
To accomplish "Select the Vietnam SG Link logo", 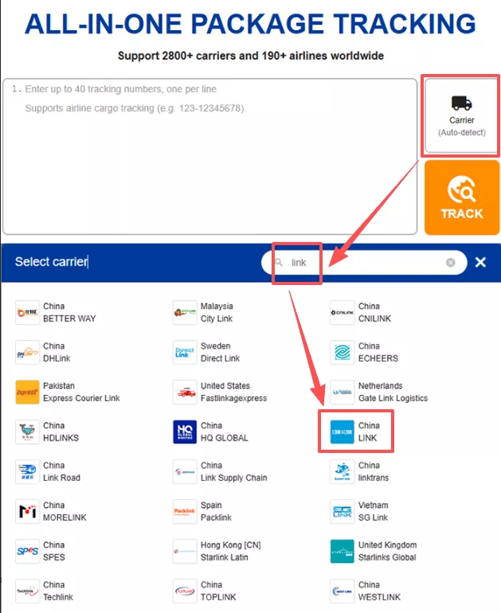I will (342, 511).
